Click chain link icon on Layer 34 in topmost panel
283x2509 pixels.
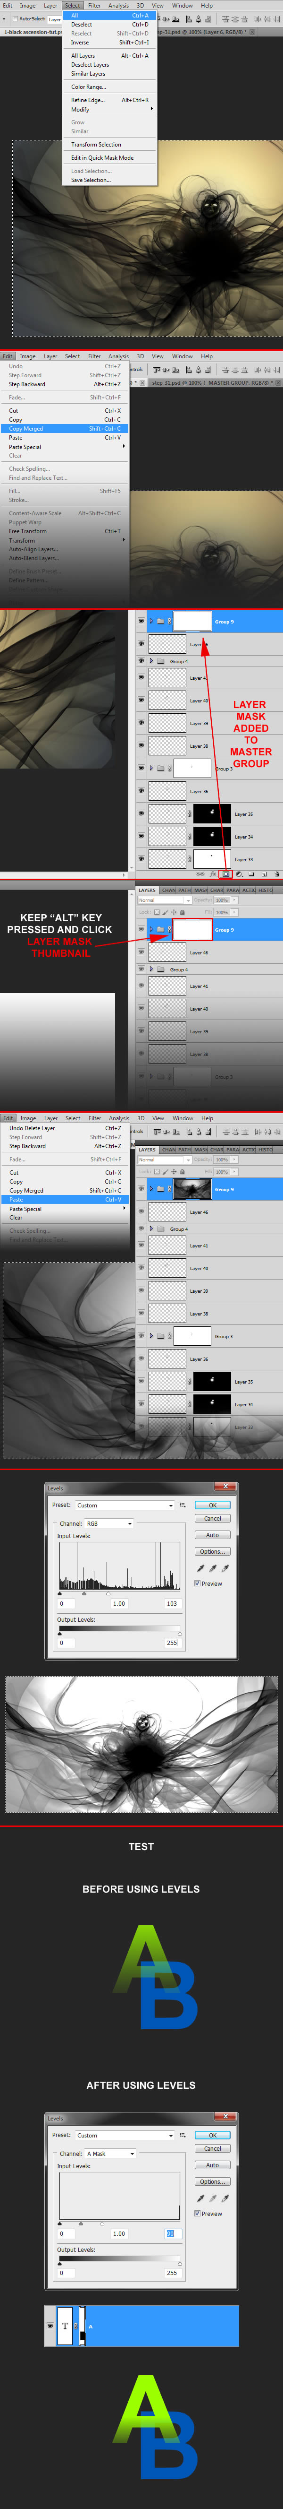(190, 836)
